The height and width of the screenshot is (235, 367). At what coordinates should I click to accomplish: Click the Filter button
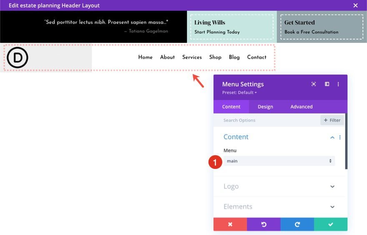pos(332,120)
